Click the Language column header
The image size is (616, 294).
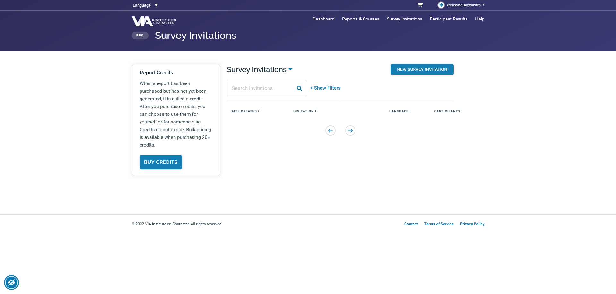pos(399,111)
